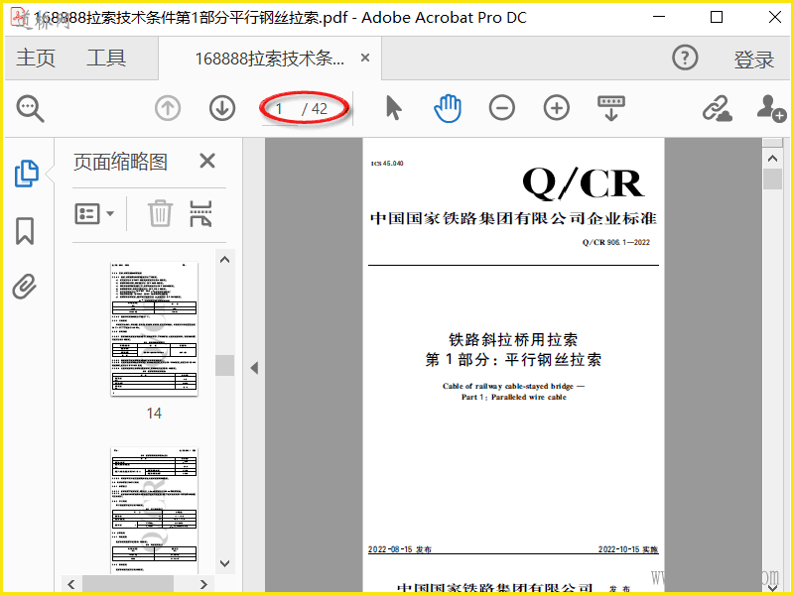
Task: Click the heading 铁路斜拉桥用拉索
Action: click(513, 339)
